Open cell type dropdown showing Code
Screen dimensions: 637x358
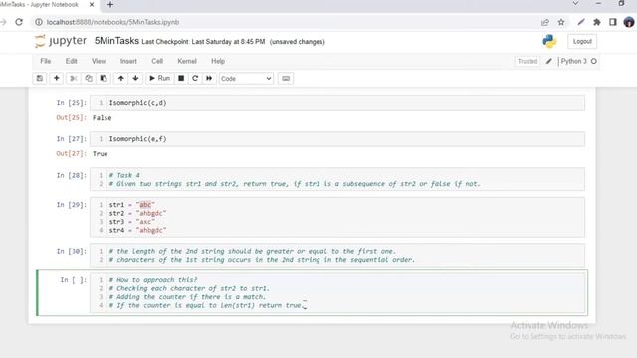tap(246, 79)
